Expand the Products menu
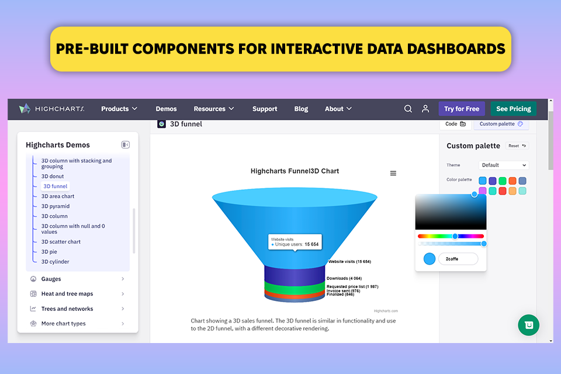Screen dimensions: 561x374 [119, 109]
